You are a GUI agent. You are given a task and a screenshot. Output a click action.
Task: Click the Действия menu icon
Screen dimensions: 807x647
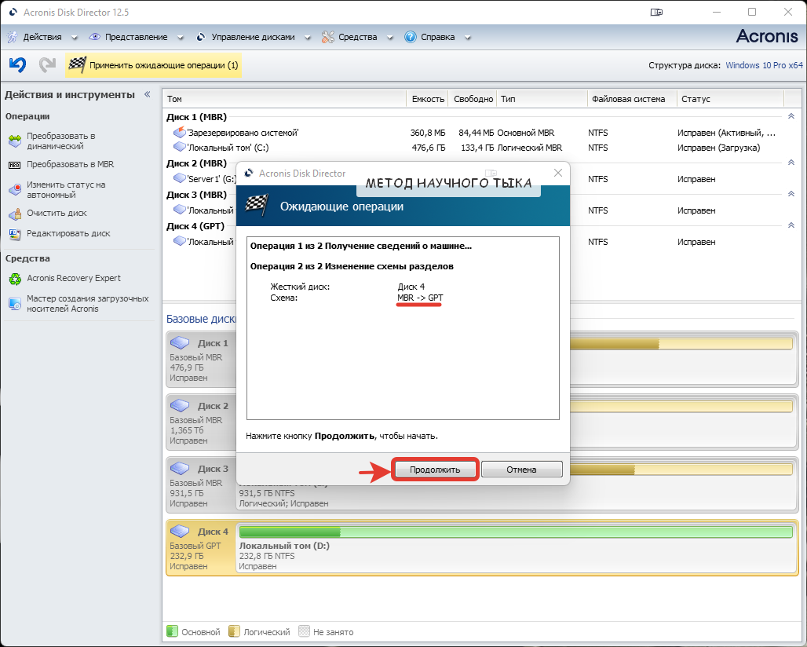(13, 37)
